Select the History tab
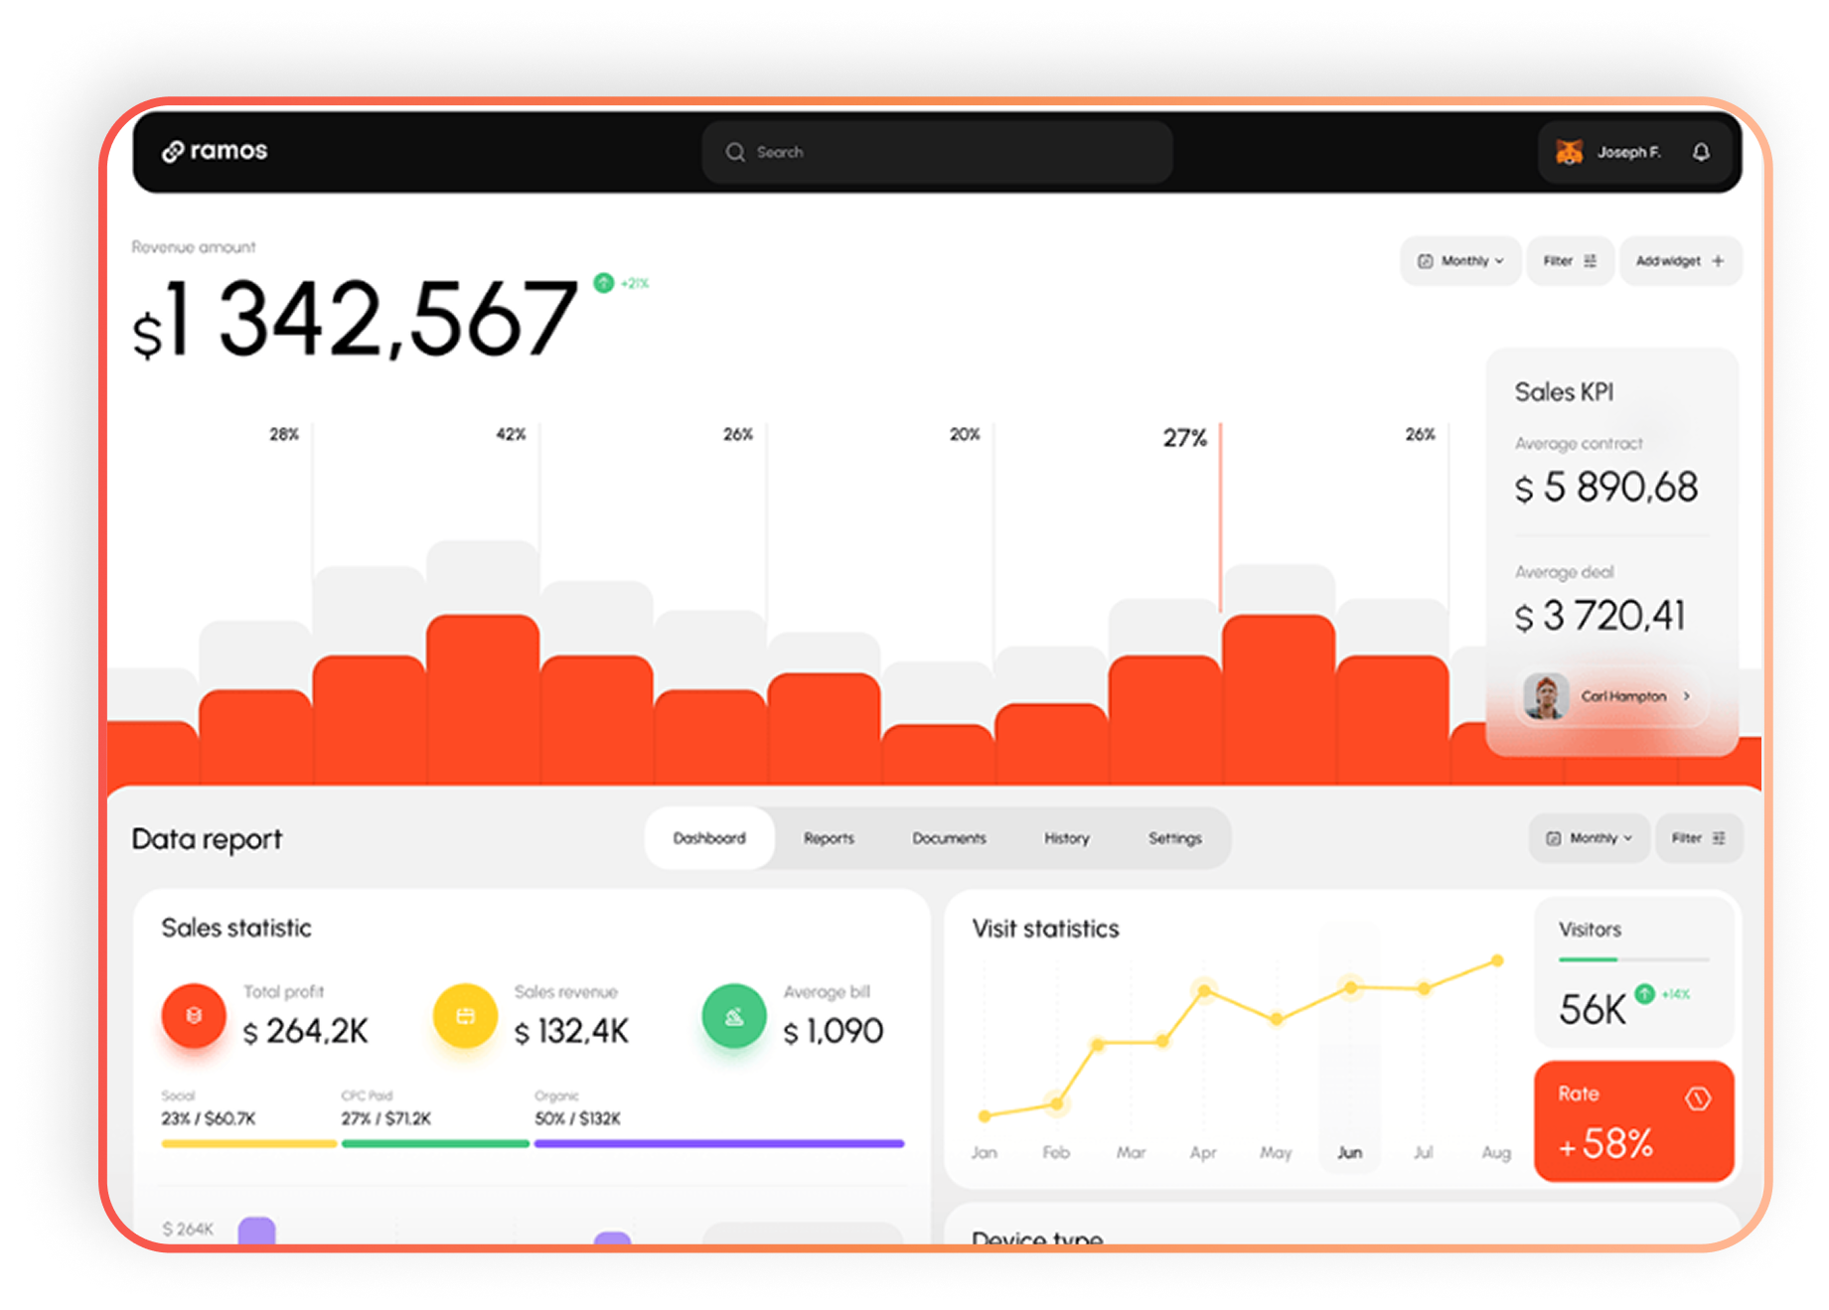This screenshot has height=1310, width=1829. (1066, 838)
